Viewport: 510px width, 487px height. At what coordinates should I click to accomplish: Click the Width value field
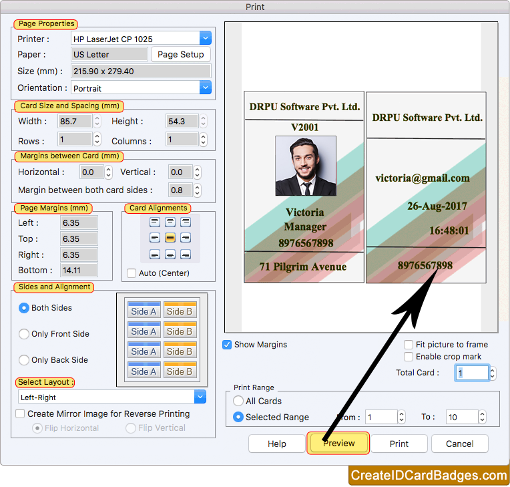tap(75, 121)
